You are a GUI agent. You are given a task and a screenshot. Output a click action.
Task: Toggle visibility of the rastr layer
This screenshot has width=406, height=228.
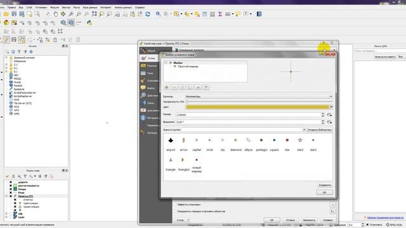[11, 217]
